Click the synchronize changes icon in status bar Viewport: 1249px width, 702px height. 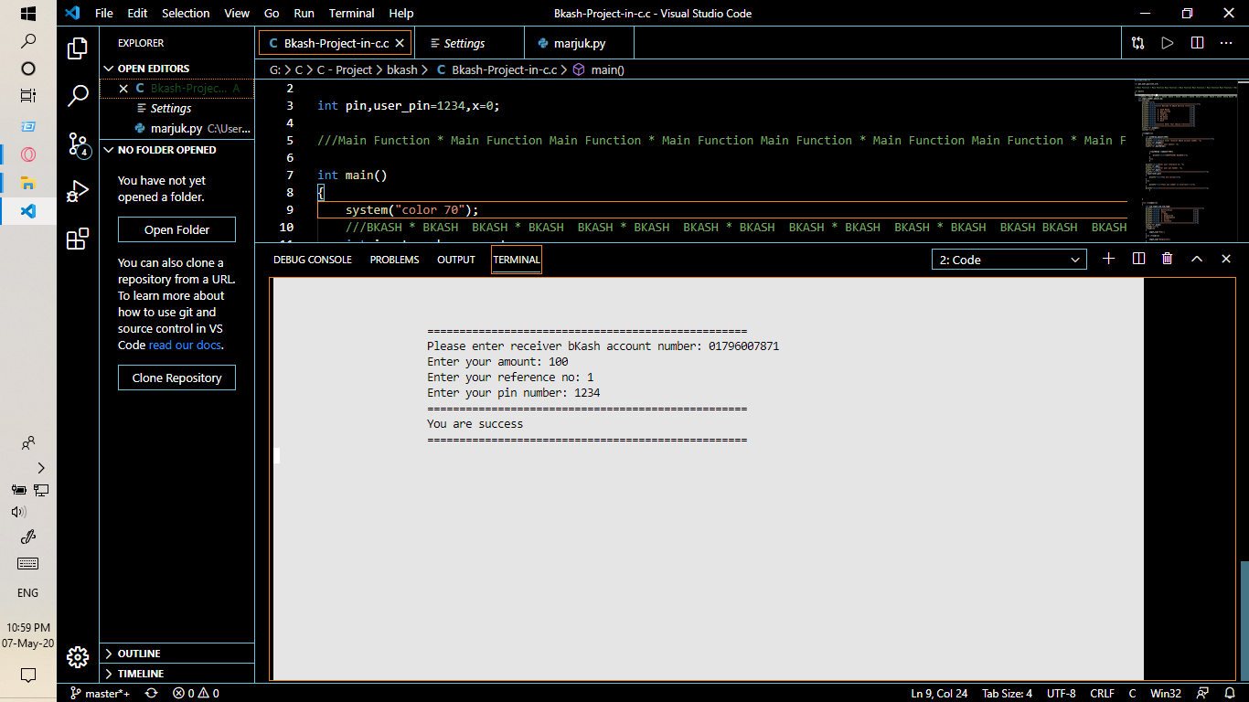tap(152, 693)
